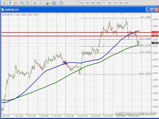Click the 50.0 Fibonacci level label
This screenshot has height=119, width=159.
(x=145, y=45)
